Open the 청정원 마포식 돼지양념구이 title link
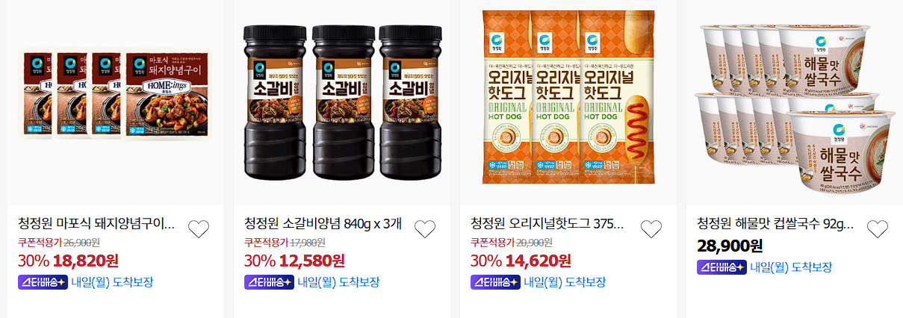Image resolution: width=903 pixels, height=318 pixels. click(97, 224)
